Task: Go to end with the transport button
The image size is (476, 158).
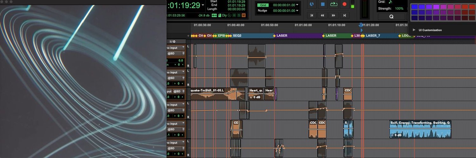Action: point(344,15)
